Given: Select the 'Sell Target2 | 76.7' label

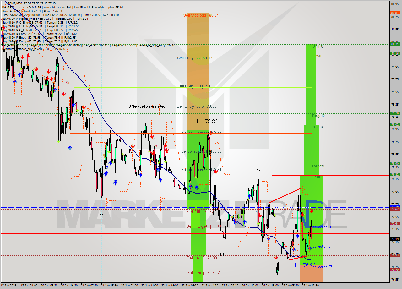Looking at the screenshot, I should point(203,272).
